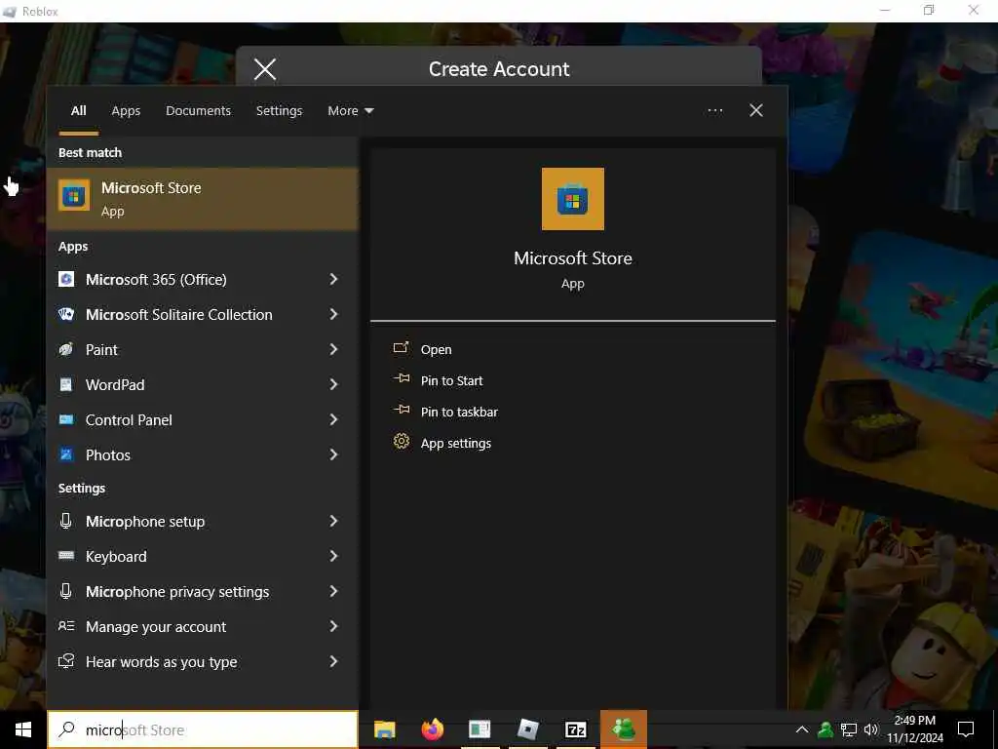Click the green user tray icon
998x749 pixels.
coord(825,729)
